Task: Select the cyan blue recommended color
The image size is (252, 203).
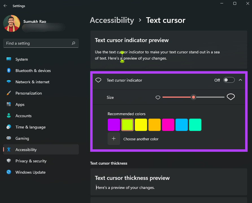Action: pyautogui.click(x=182, y=125)
